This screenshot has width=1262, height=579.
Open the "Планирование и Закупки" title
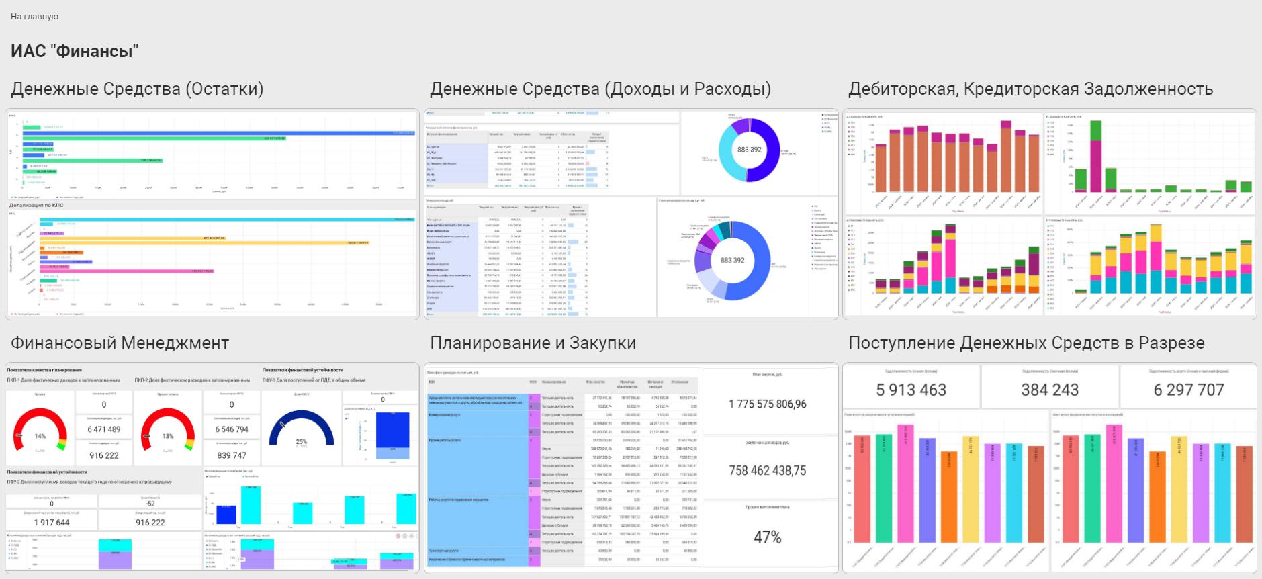(x=533, y=343)
